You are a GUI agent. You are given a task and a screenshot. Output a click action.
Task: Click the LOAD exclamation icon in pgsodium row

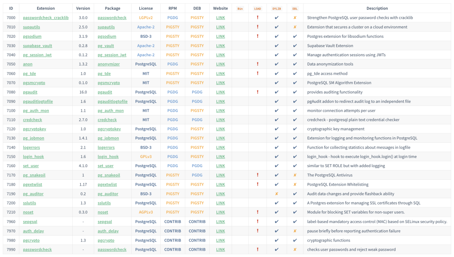[257, 37]
